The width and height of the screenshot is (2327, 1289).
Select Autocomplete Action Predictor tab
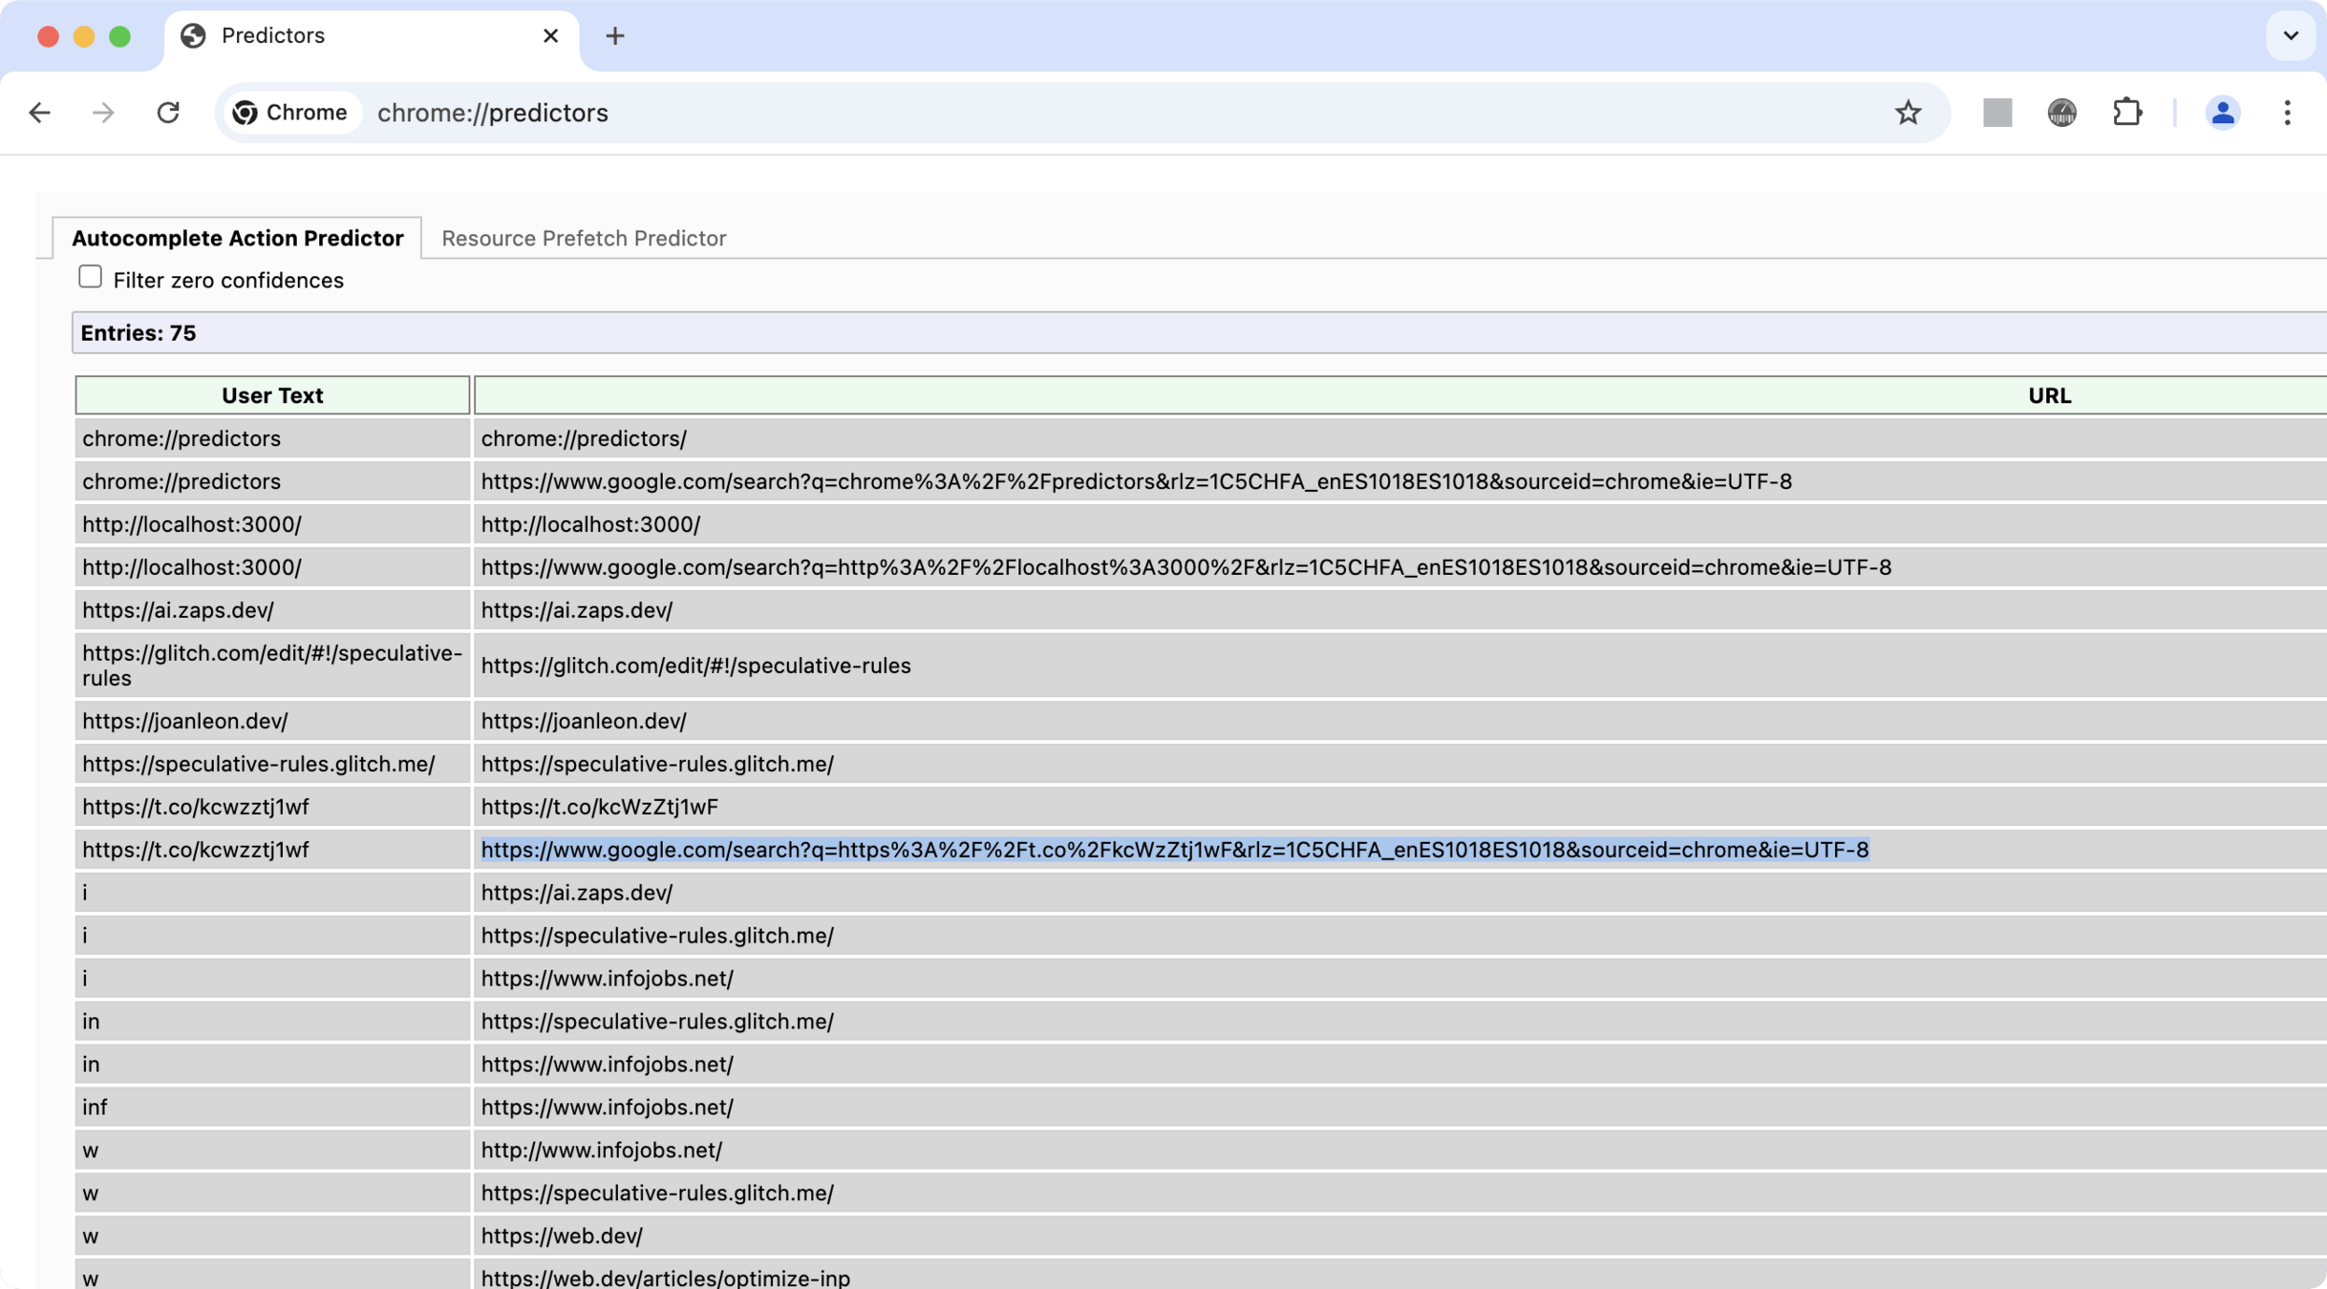point(237,238)
